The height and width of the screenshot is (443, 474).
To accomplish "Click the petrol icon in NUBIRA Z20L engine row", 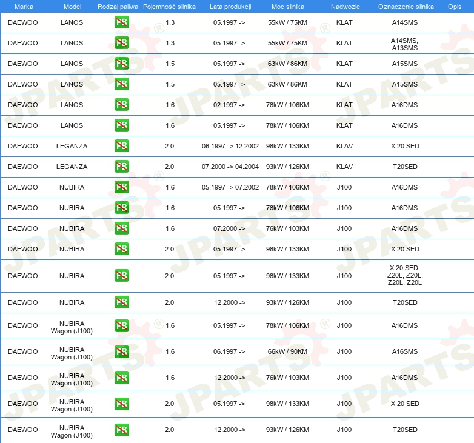I will 121,276.
